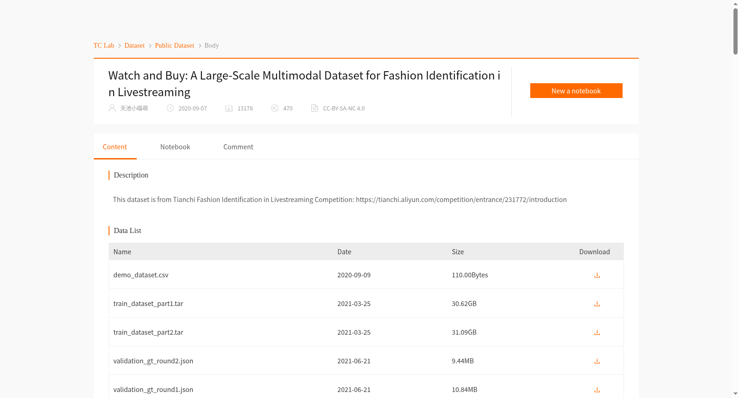Select the validation_gt_round2.json file name

click(x=153, y=361)
